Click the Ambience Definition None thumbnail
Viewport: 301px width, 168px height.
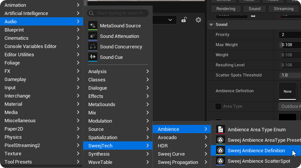[287, 91]
